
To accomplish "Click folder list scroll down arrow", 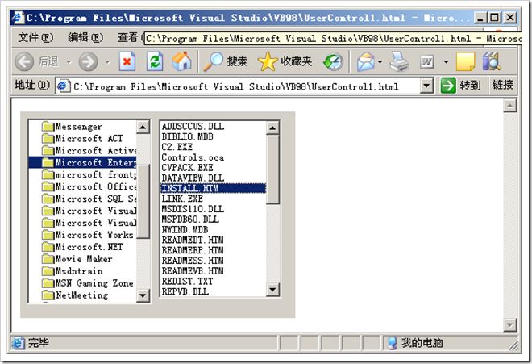I will (143, 295).
